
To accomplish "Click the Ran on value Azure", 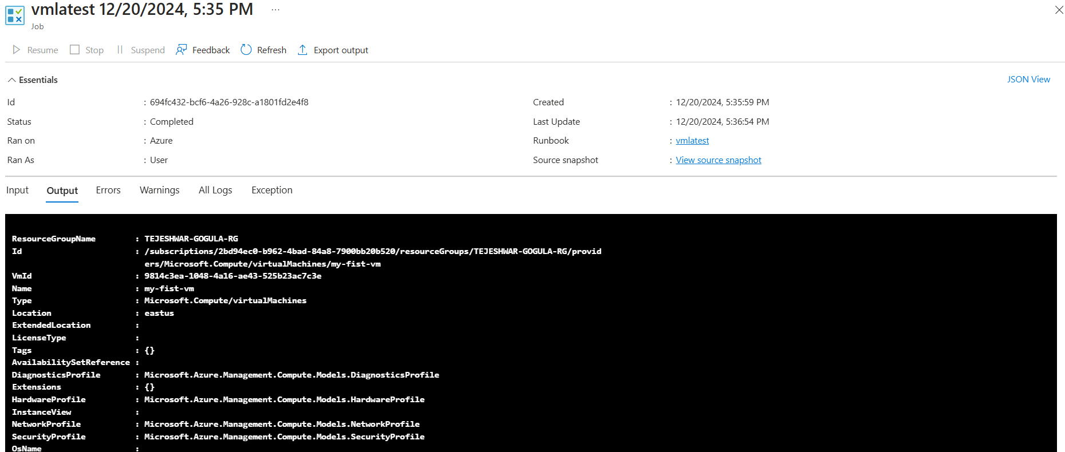I will [x=161, y=141].
